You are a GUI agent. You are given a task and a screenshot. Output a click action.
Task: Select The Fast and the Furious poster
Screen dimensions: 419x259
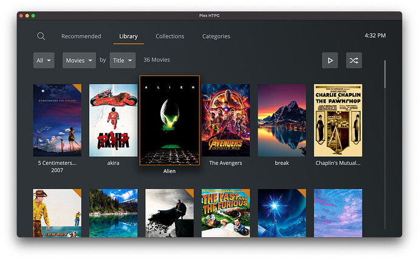tap(226, 213)
